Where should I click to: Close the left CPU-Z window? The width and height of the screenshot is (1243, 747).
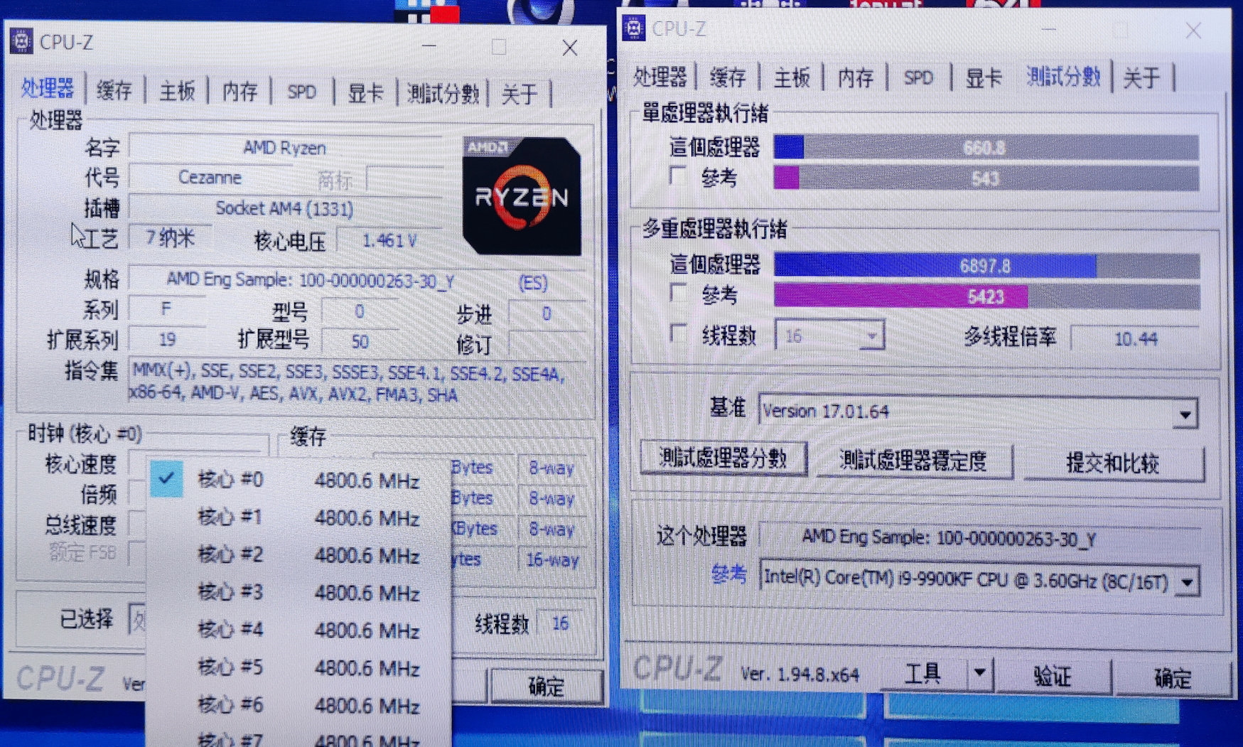pos(569,48)
